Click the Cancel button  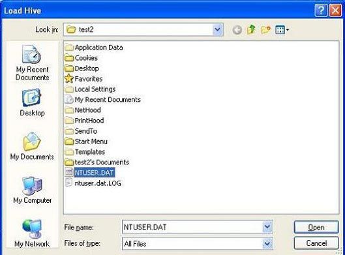click(316, 243)
